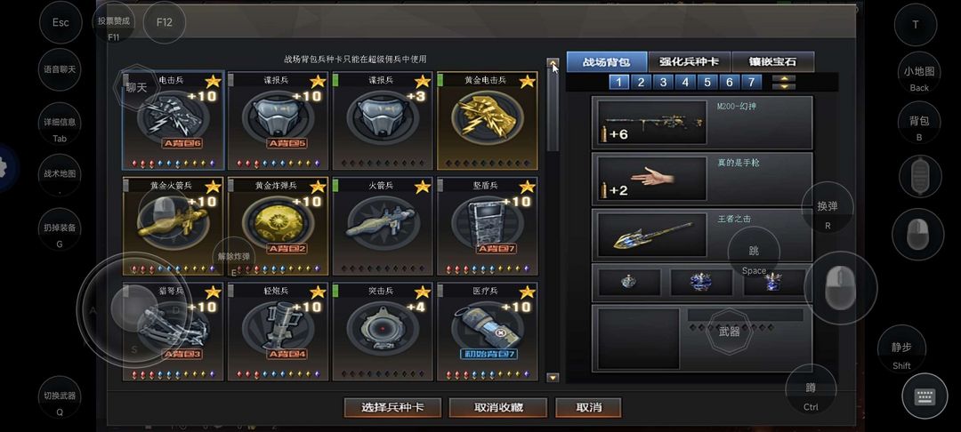Select the 突击兵 assault soldier card
The height and width of the screenshot is (432, 961).
click(x=383, y=332)
